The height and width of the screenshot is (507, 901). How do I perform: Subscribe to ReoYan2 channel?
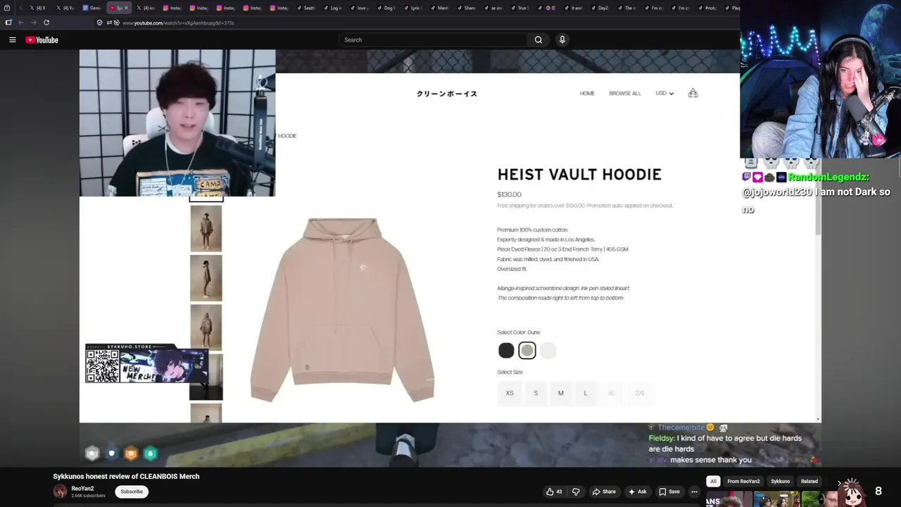tap(132, 492)
